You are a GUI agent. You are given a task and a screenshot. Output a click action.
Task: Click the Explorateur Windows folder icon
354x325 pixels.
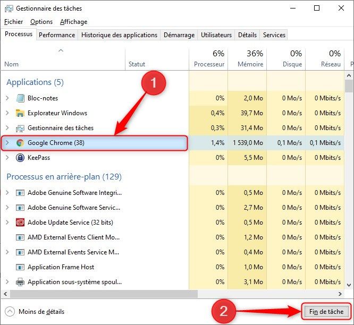click(20, 113)
